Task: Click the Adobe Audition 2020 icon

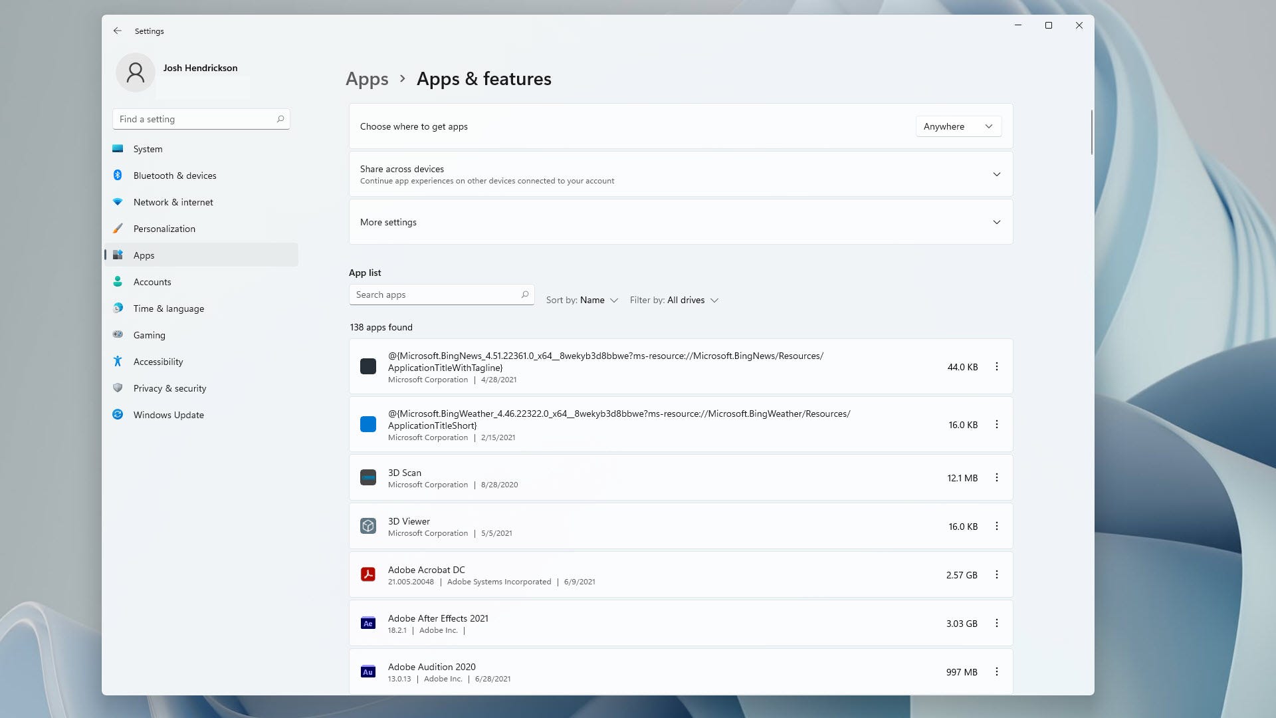Action: tap(368, 671)
